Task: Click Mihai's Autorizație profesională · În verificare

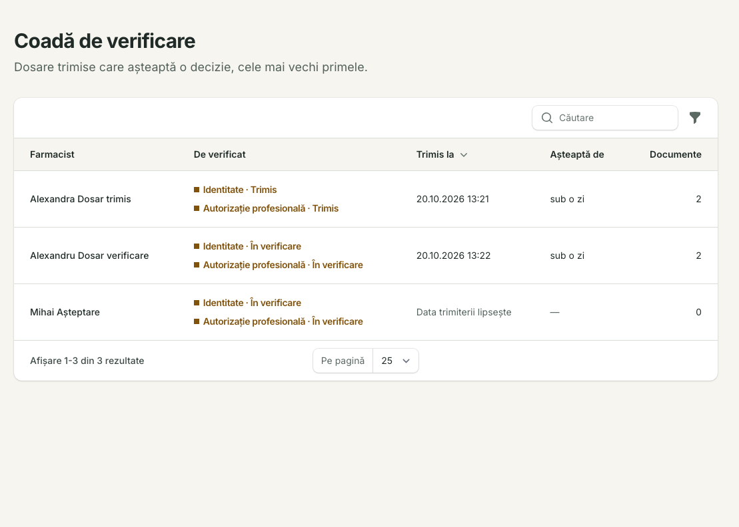Action: coord(283,321)
